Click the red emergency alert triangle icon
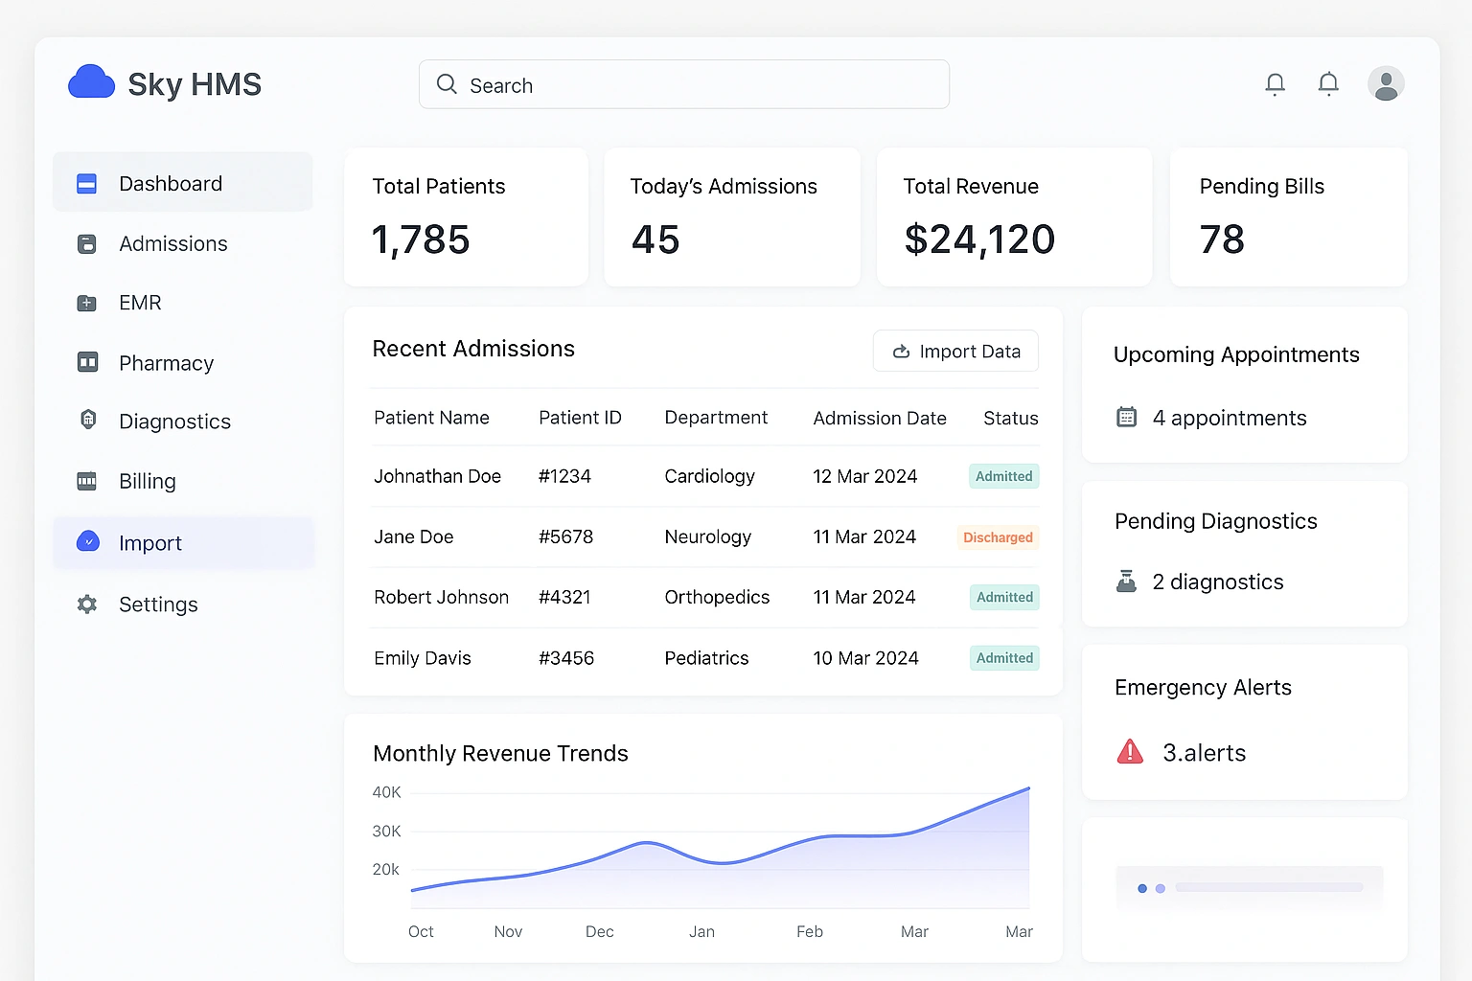The width and height of the screenshot is (1472, 981). [1130, 752]
